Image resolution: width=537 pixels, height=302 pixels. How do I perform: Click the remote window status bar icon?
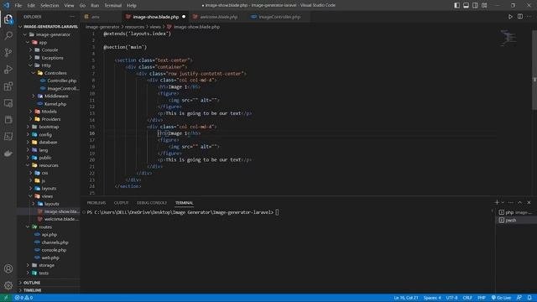pos(6,298)
